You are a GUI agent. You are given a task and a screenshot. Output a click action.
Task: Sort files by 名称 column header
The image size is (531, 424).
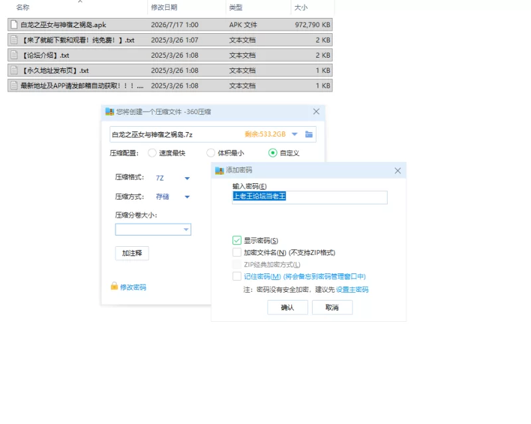point(23,7)
